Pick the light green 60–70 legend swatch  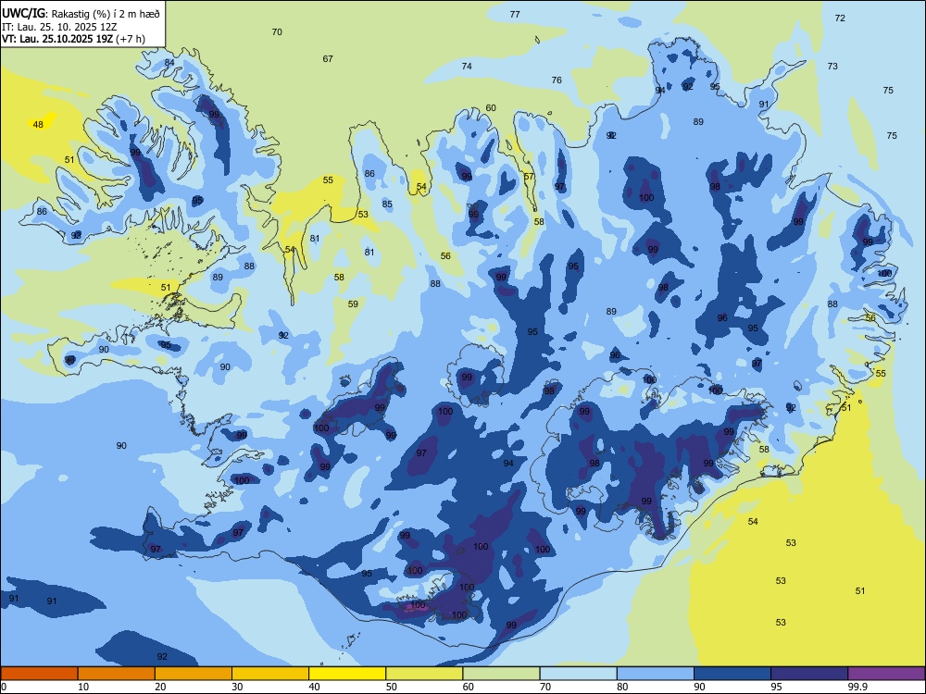(x=501, y=674)
